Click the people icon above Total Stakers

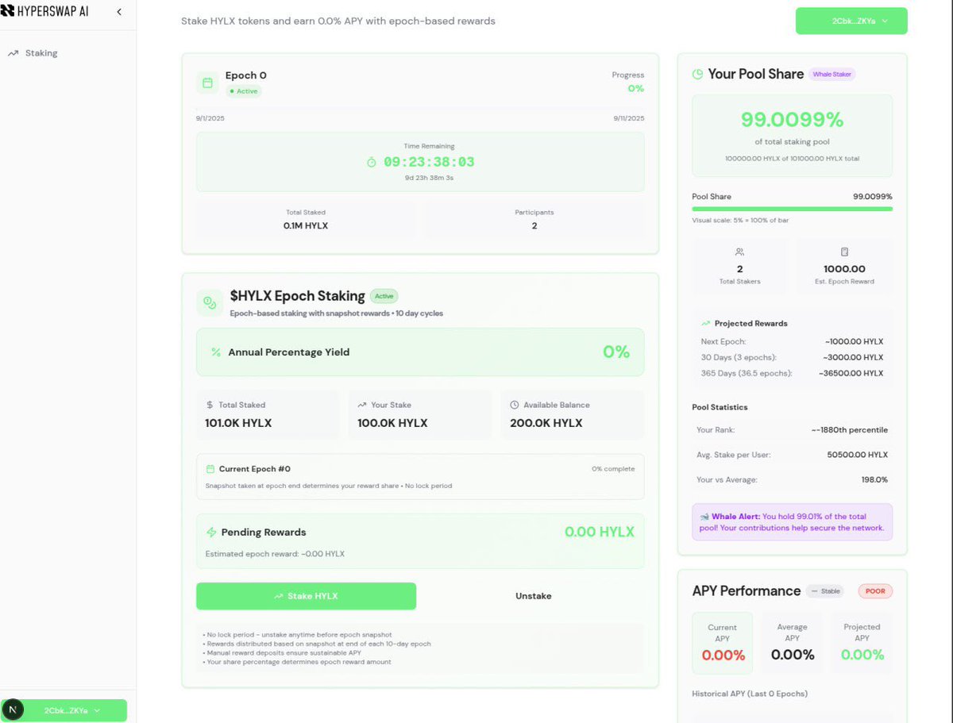740,252
